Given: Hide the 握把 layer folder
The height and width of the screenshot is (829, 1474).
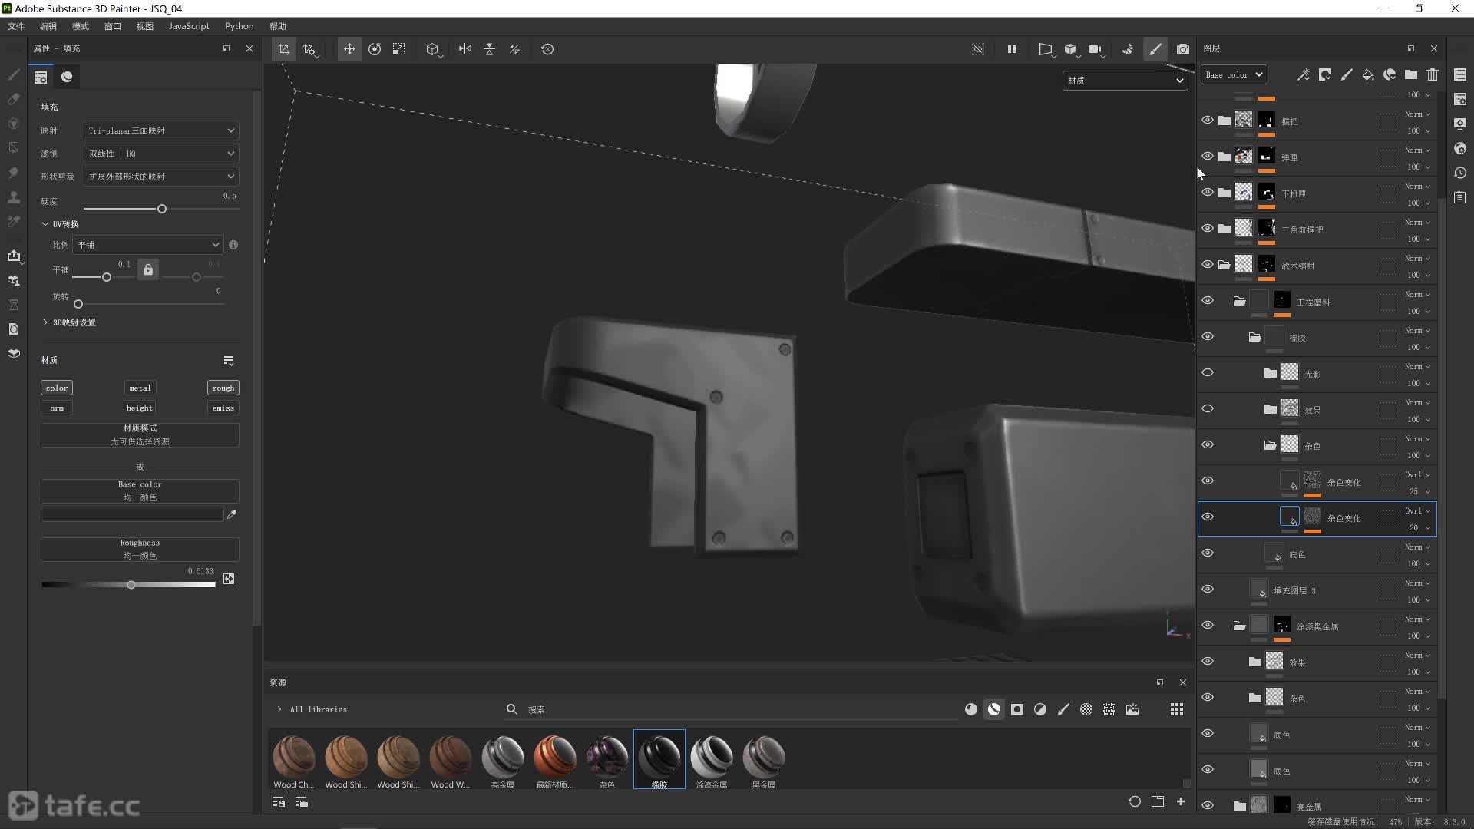Looking at the screenshot, I should 1208,121.
